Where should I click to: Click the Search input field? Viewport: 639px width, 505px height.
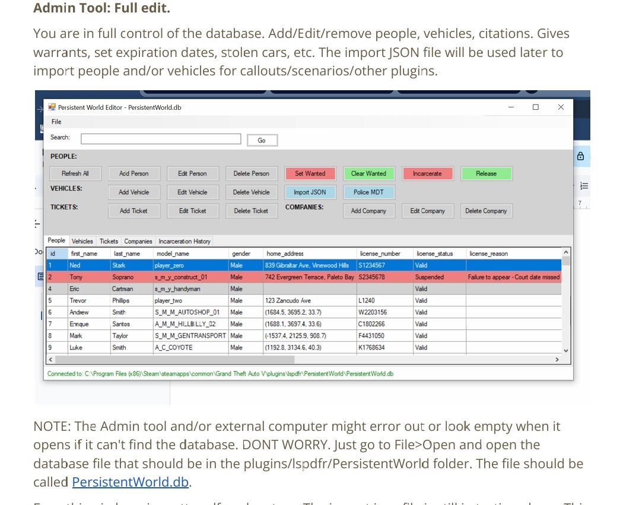[161, 139]
